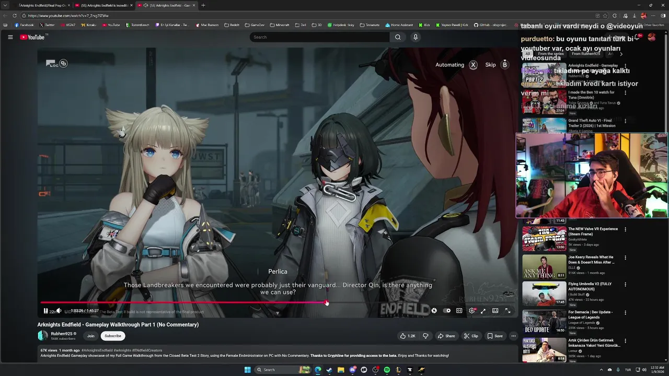Click the search magnifier button

(398, 37)
